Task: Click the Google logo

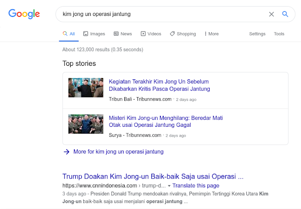Action: (x=24, y=14)
